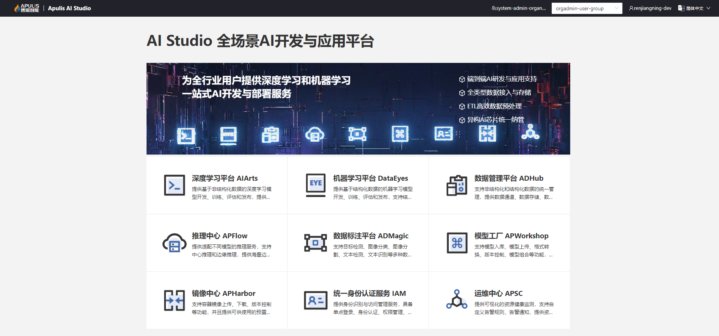719x336 pixels.
Task: Click the glowing bounding box icon in the banner
Action: pyautogui.click(x=357, y=134)
